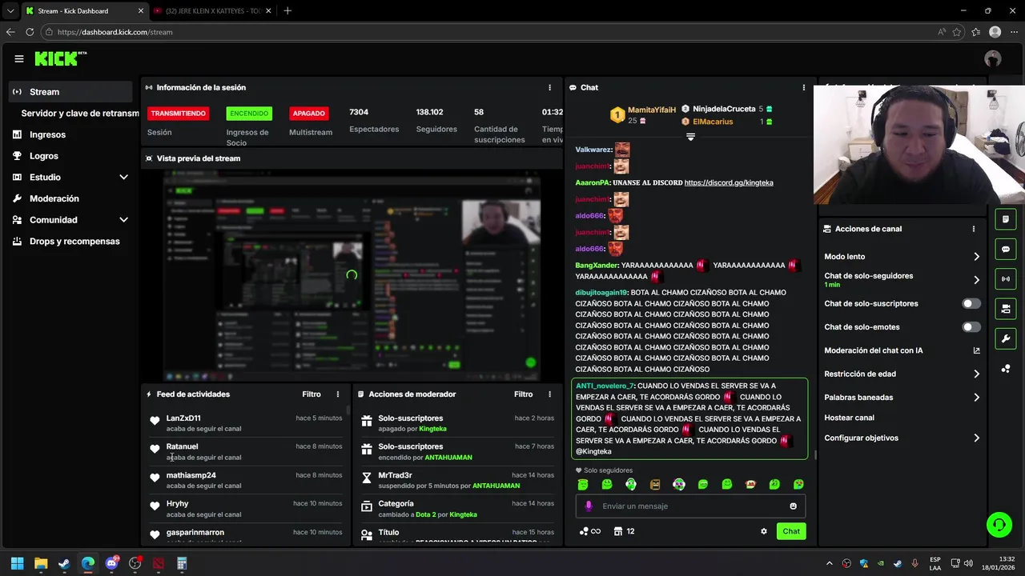Toggle Chat de solo-emotes switch
Viewport: 1025px width, 576px height.
point(971,327)
